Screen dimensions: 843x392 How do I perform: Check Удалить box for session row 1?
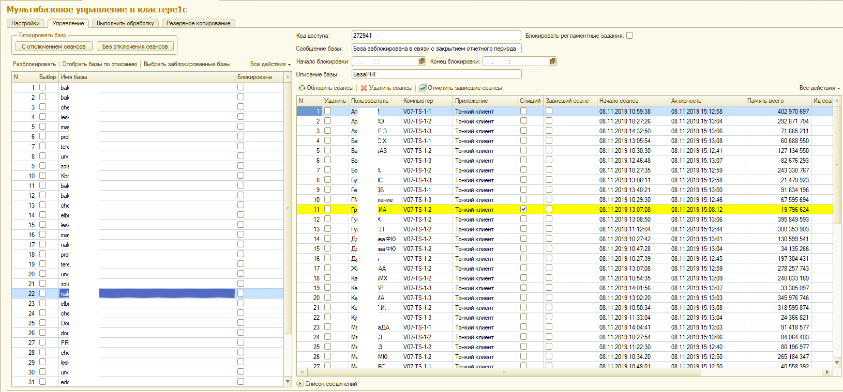pos(327,111)
